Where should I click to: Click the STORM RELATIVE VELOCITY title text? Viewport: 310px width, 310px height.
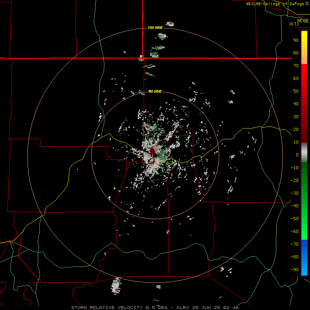coord(107,308)
